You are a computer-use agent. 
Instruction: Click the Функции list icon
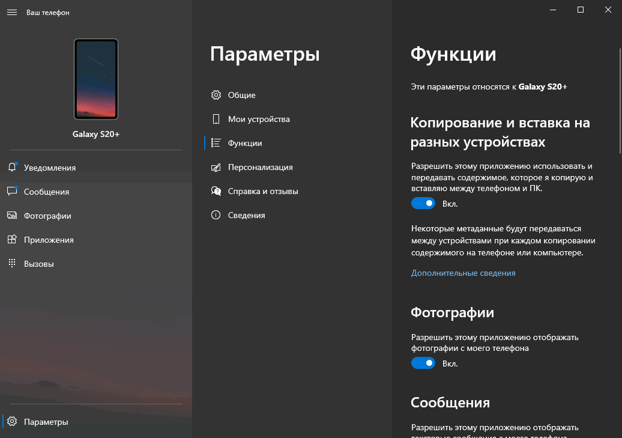[x=216, y=143]
